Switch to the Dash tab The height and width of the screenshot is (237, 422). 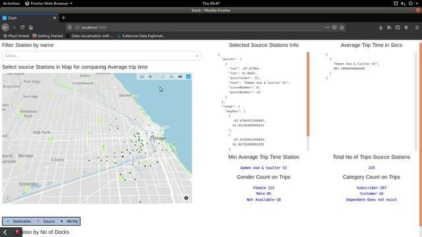pos(29,18)
